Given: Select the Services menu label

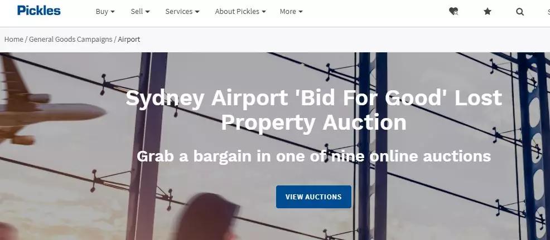Looking at the screenshot, I should (179, 12).
